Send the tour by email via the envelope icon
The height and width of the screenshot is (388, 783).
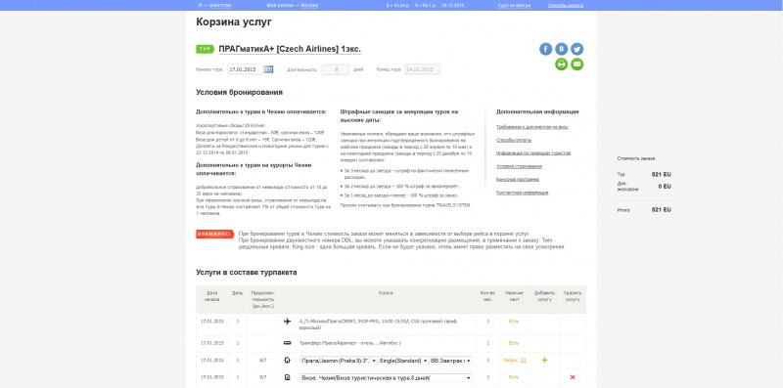(x=577, y=65)
